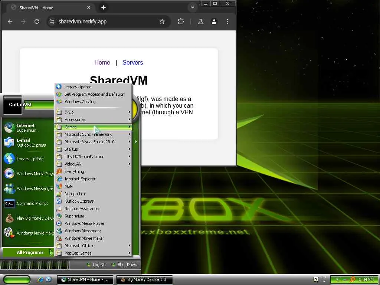Switch to SharedVM – Home taskbar window
The width and height of the screenshot is (380, 285).
tap(85, 280)
